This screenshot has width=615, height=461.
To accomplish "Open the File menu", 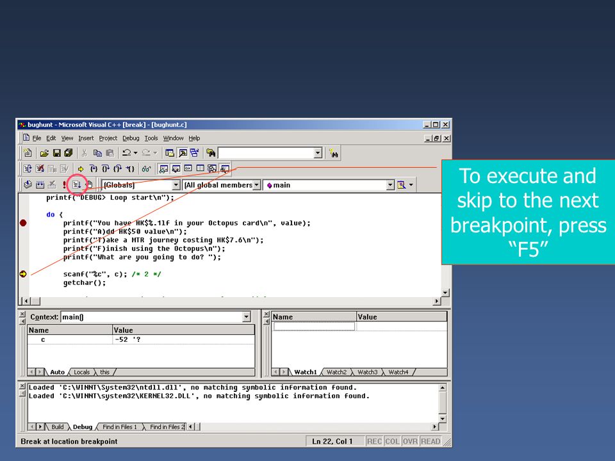I will pyautogui.click(x=37, y=138).
